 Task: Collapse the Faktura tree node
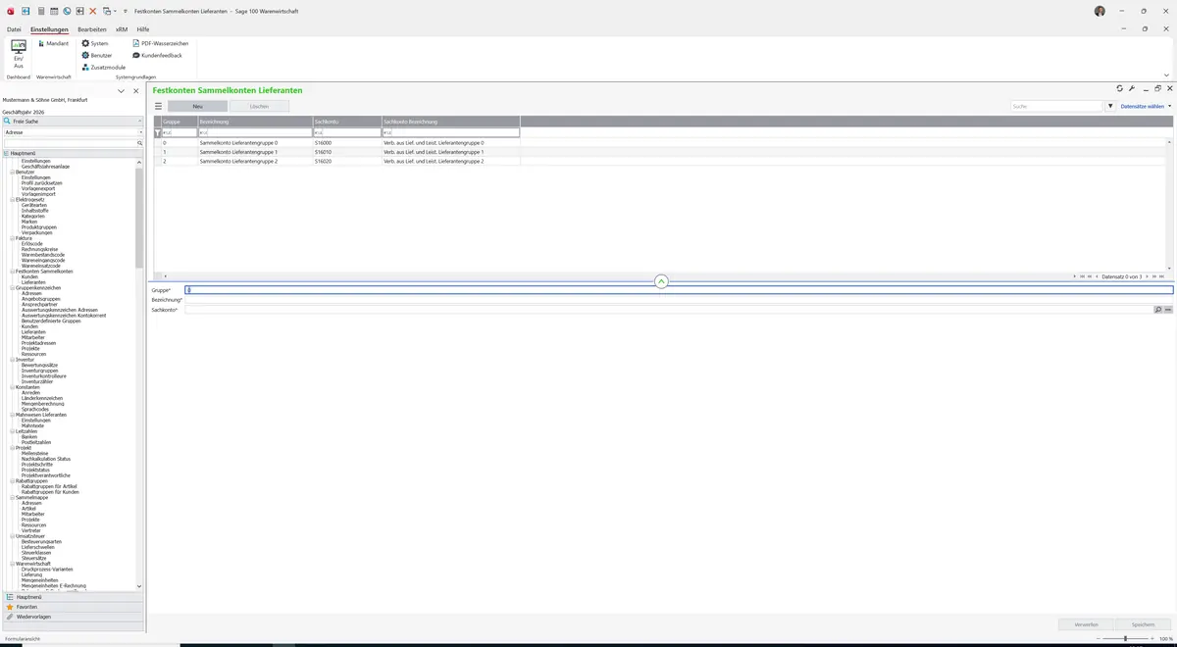point(13,238)
